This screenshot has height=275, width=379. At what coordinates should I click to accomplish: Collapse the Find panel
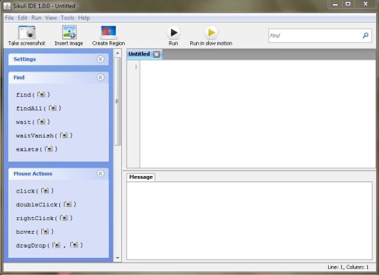(x=101, y=78)
